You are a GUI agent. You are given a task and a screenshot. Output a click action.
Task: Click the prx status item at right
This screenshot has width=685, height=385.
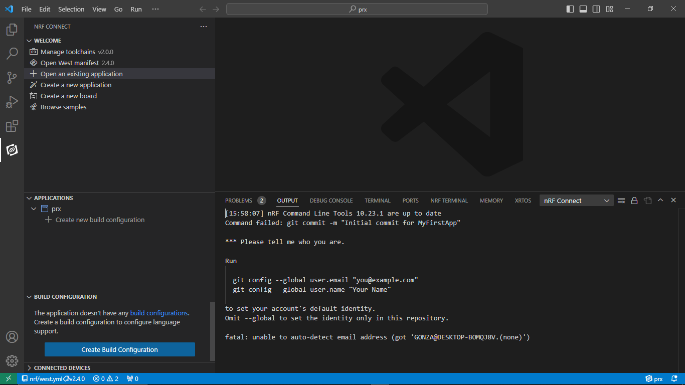click(654, 378)
